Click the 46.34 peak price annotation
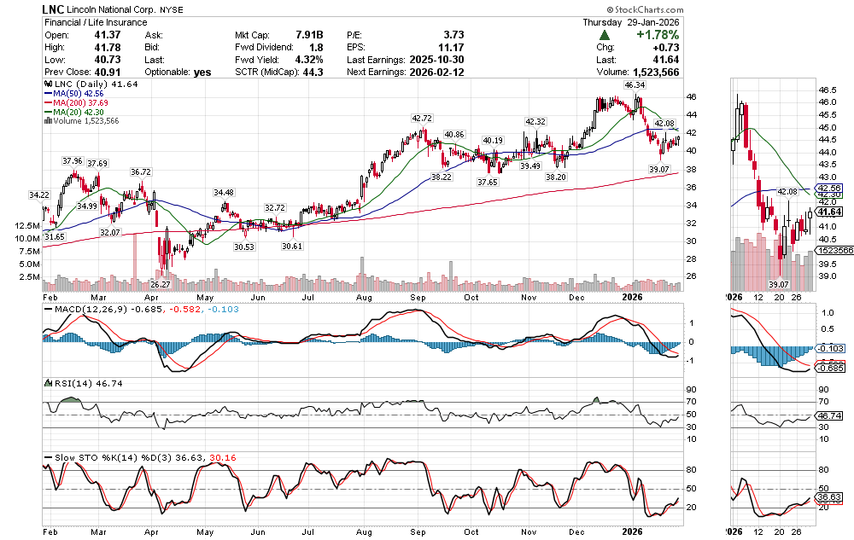This screenshot has height=540, width=854. pyautogui.click(x=635, y=85)
